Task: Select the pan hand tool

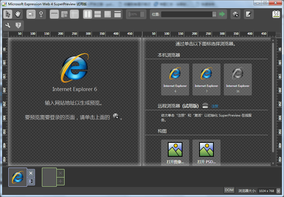Action: pos(17,14)
